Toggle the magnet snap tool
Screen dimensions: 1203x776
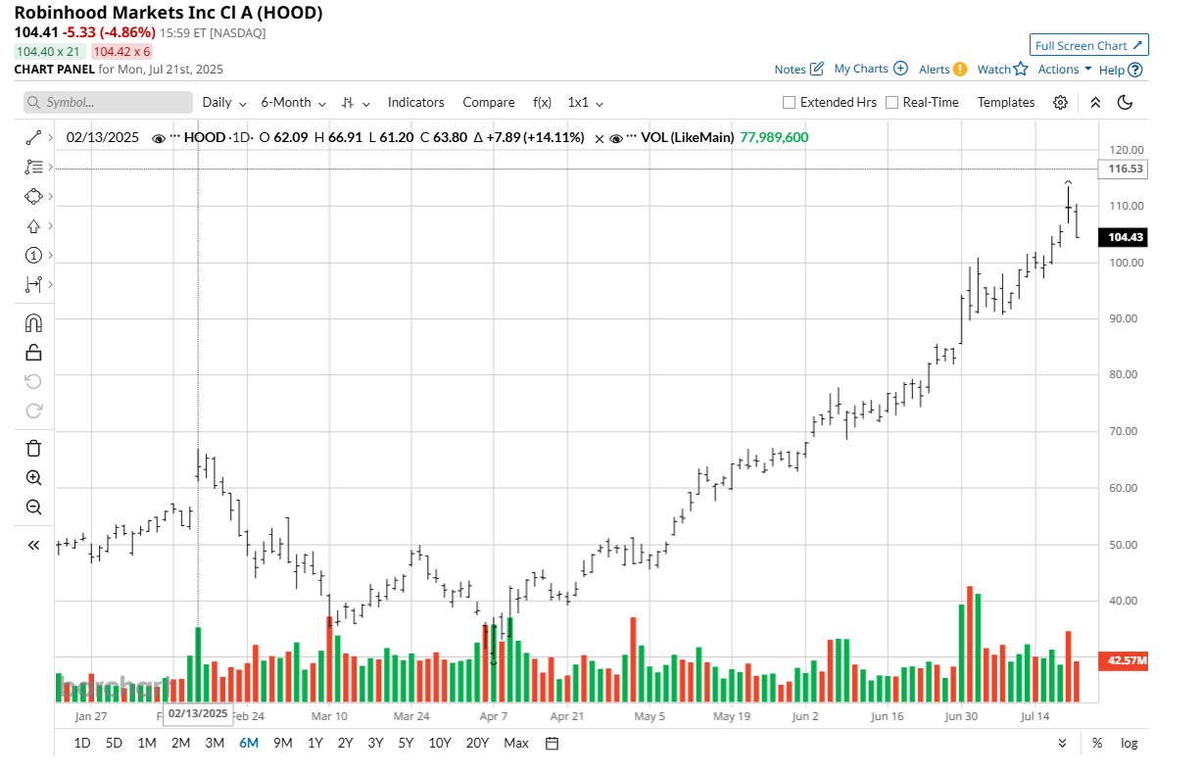[33, 323]
